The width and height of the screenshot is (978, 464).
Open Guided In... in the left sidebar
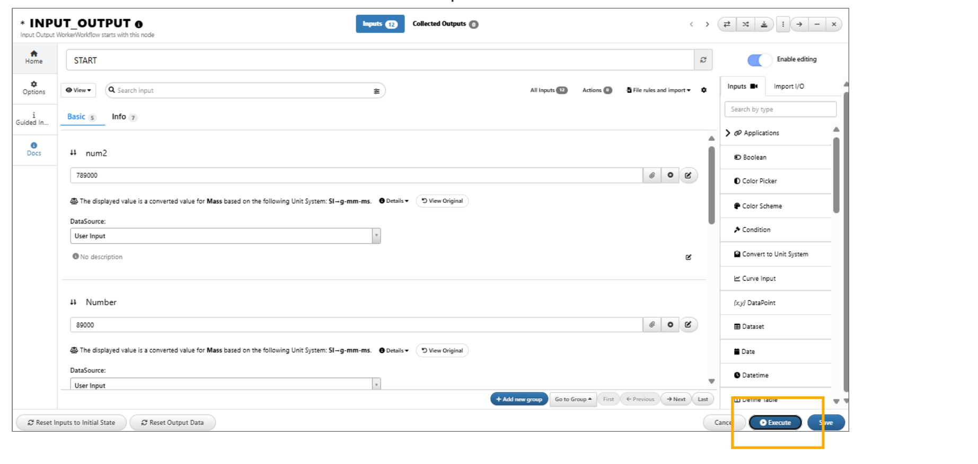pos(34,119)
